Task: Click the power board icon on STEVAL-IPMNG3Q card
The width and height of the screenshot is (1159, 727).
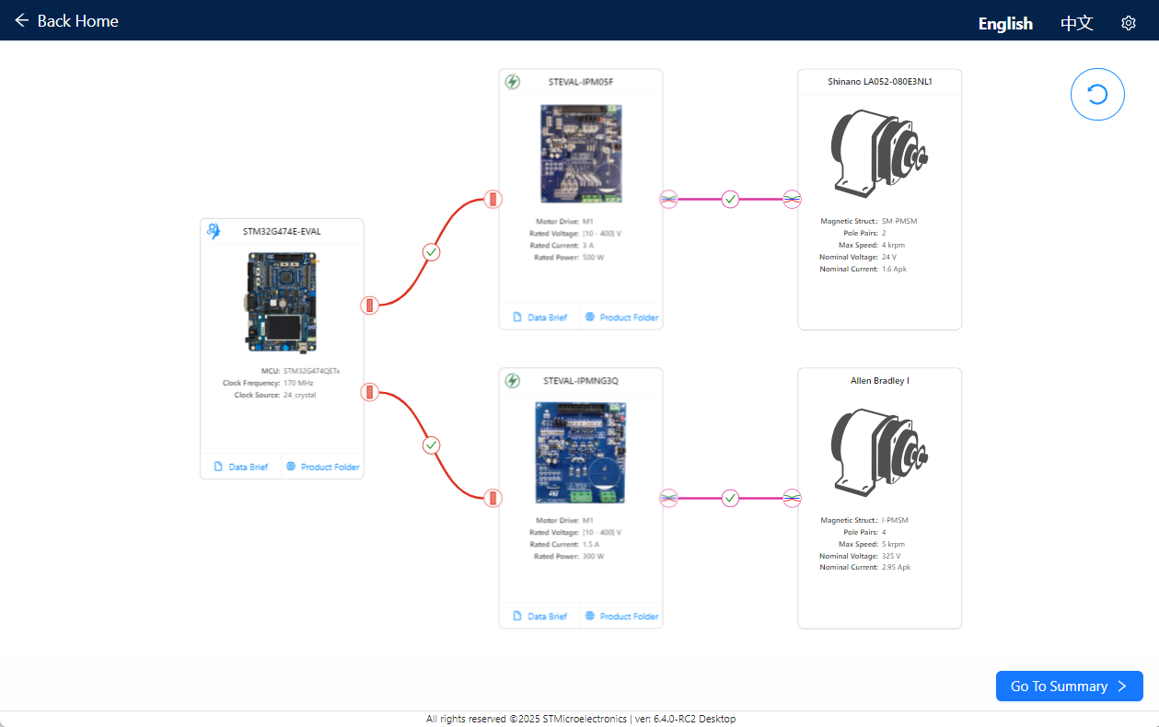Action: (513, 380)
